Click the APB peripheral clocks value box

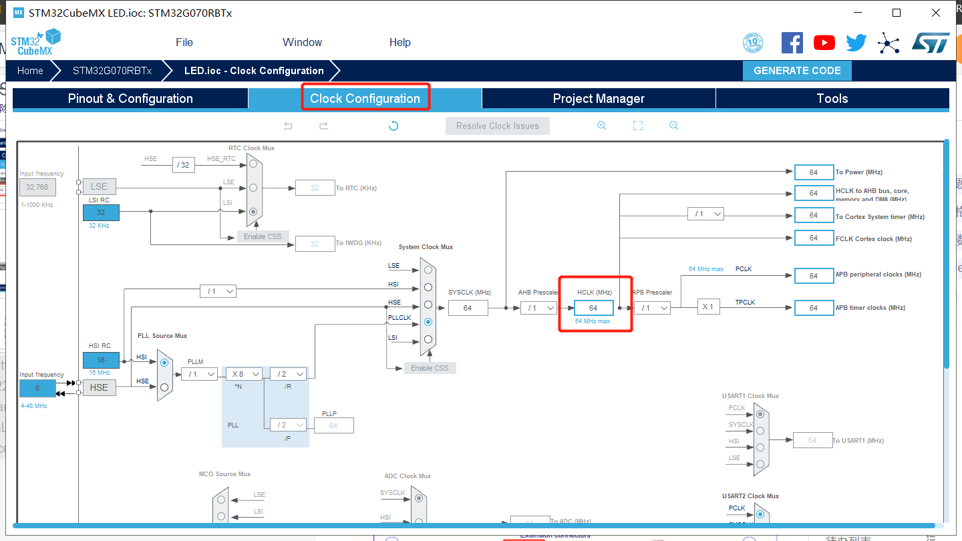[x=814, y=276]
